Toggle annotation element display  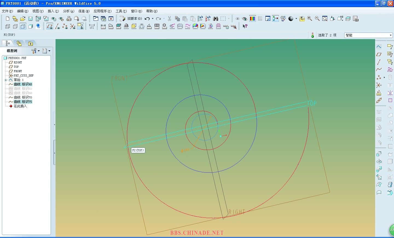pyautogui.click(x=80, y=26)
